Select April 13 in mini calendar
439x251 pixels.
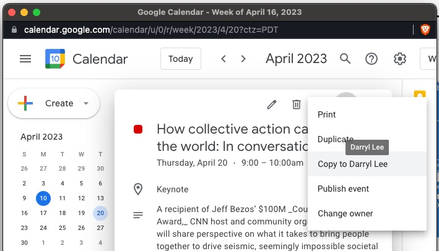coord(100,198)
